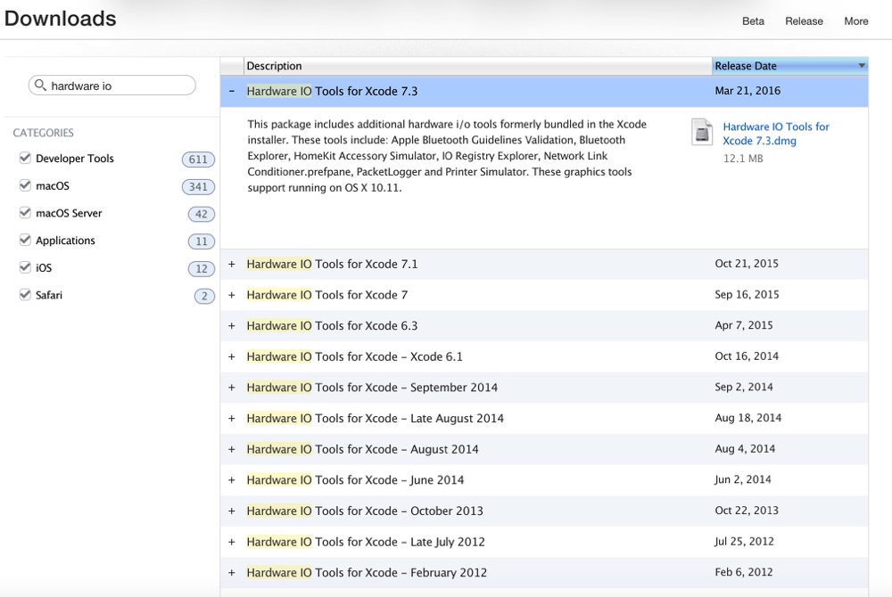Expand the June 2014 tools row

coord(232,480)
